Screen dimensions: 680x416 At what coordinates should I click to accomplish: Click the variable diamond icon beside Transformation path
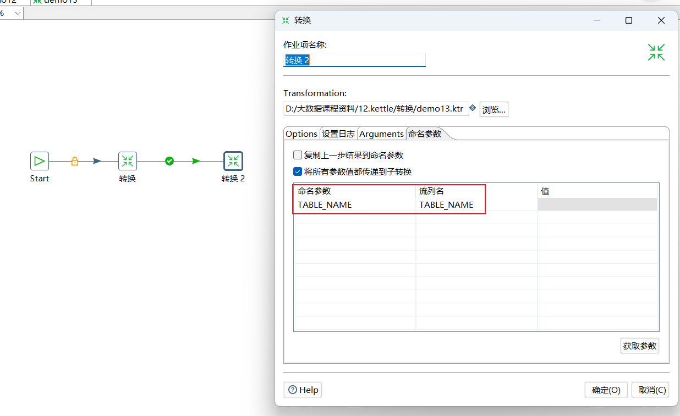point(473,108)
